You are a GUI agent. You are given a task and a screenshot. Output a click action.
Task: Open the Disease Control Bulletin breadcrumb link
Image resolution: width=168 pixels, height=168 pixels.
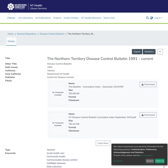[52, 34]
